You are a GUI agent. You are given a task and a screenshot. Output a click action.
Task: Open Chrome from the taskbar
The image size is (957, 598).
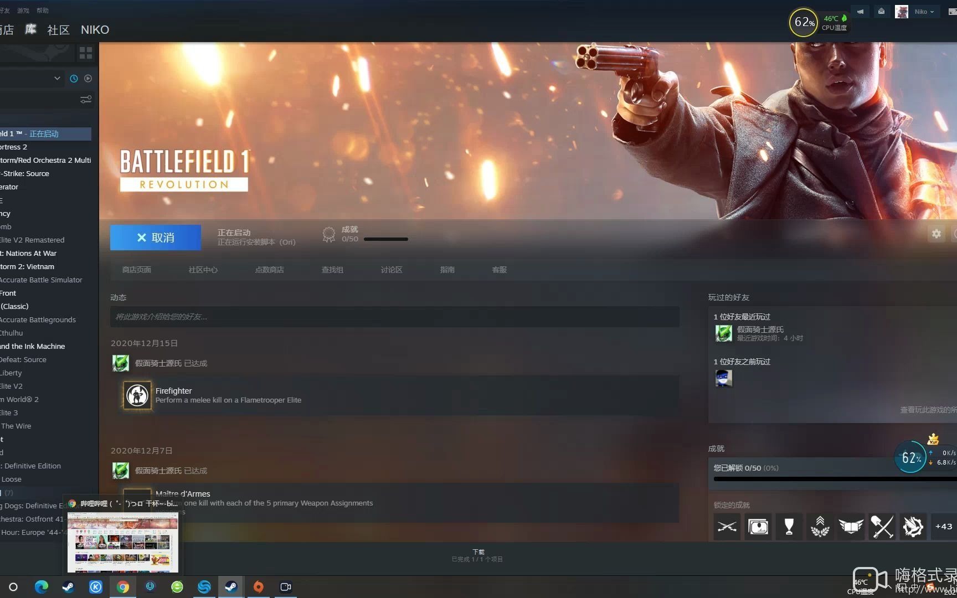123,587
